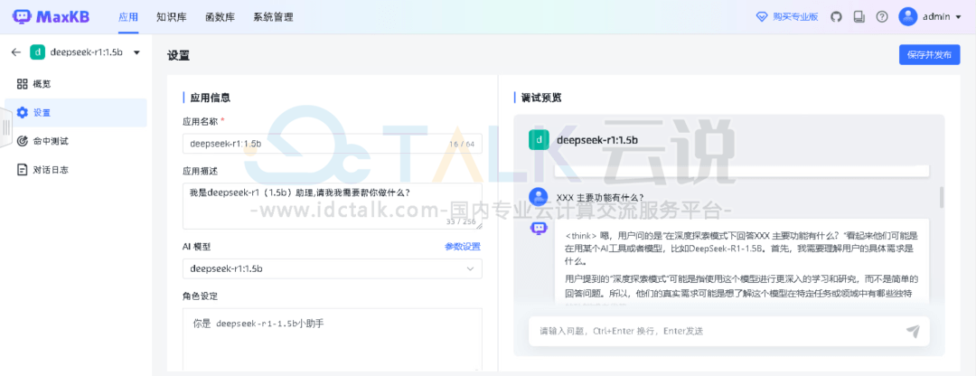The width and height of the screenshot is (976, 376).
Task: Open 命中测试 in the sidebar
Action: point(76,141)
